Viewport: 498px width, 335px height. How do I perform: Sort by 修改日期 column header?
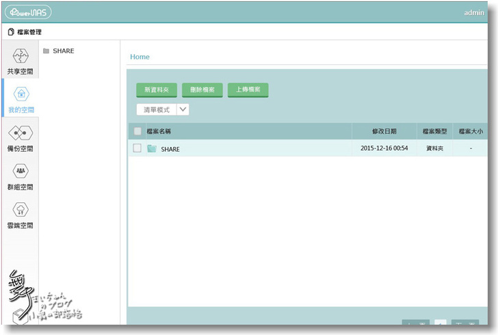(384, 131)
